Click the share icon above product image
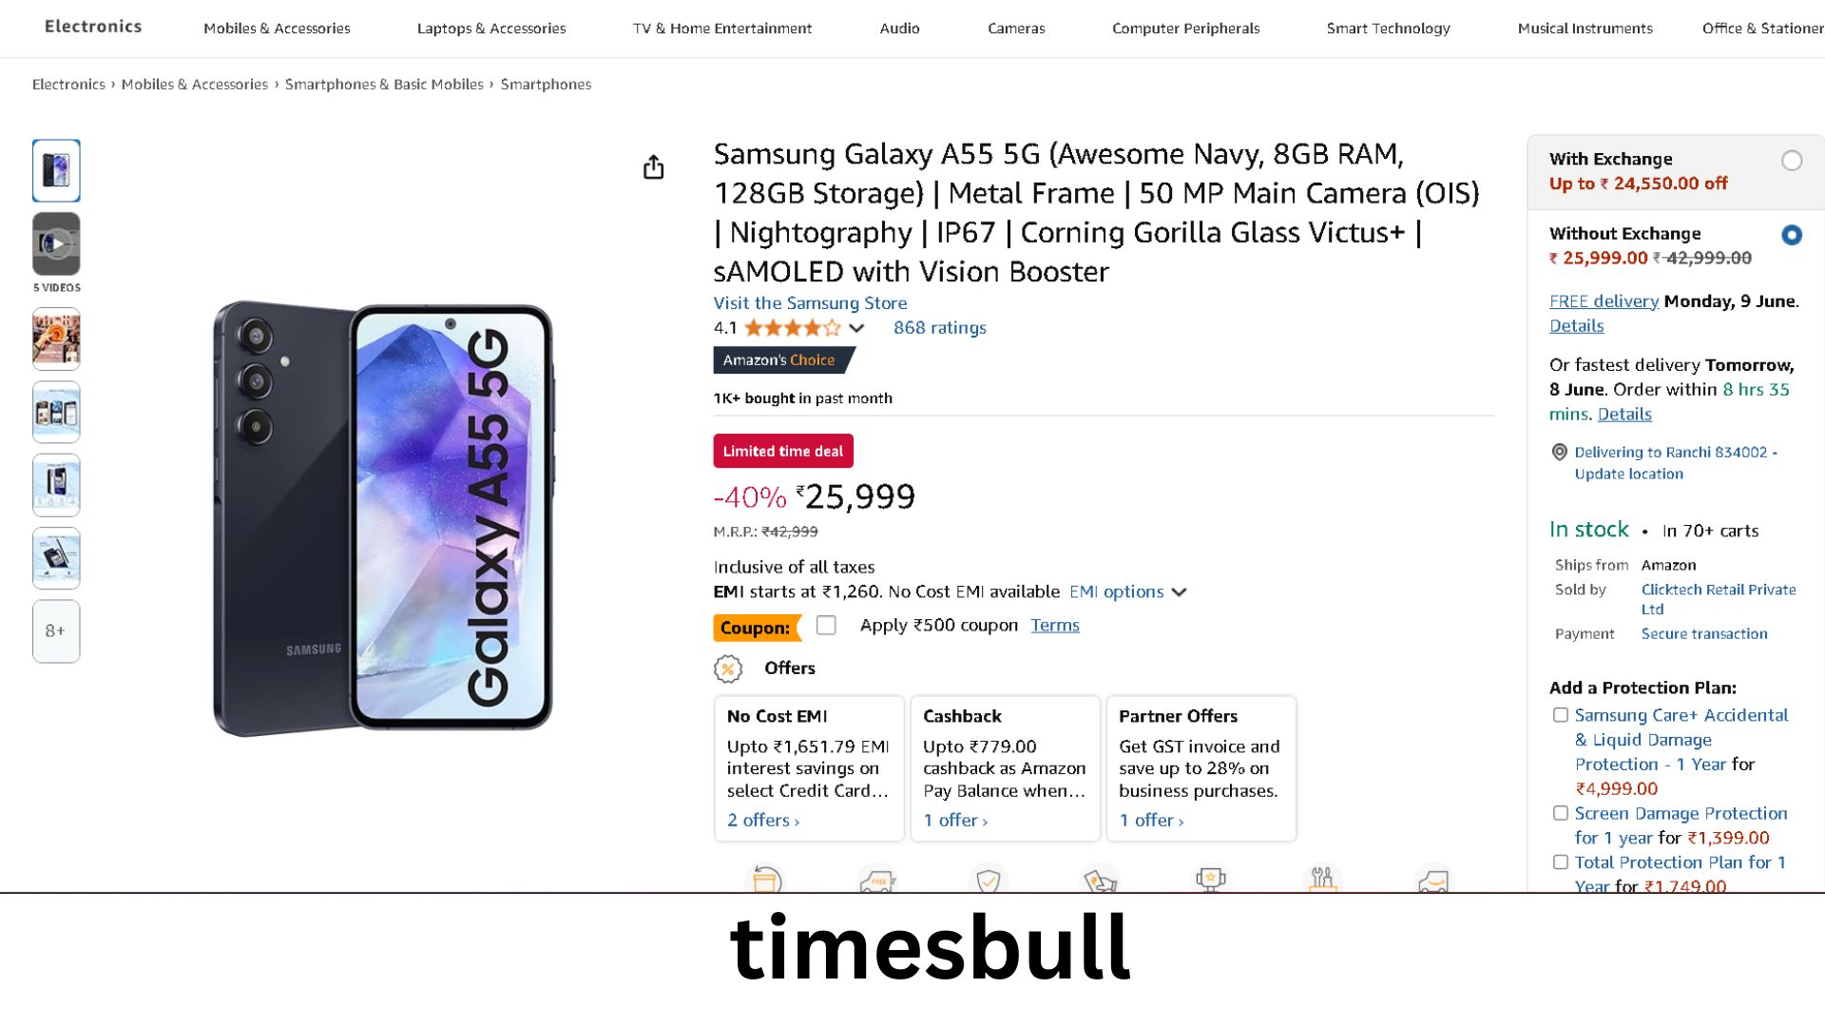Viewport: 1825px width, 1027px height. [653, 167]
